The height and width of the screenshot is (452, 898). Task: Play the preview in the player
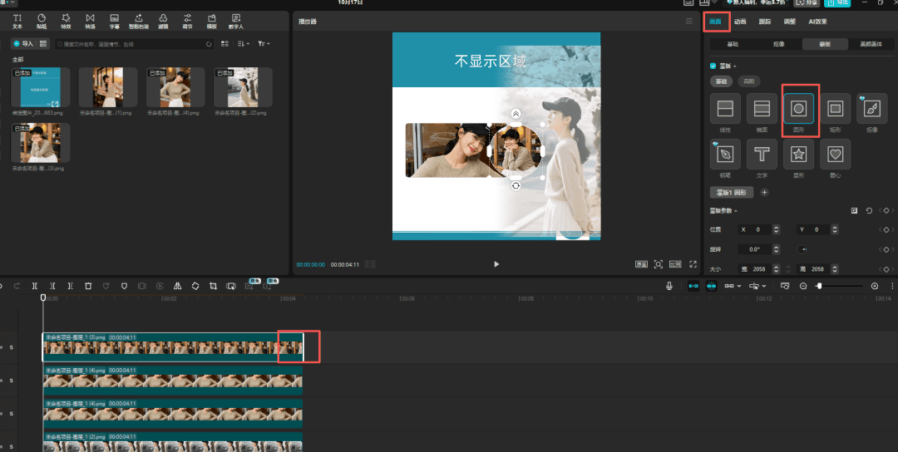pos(496,264)
